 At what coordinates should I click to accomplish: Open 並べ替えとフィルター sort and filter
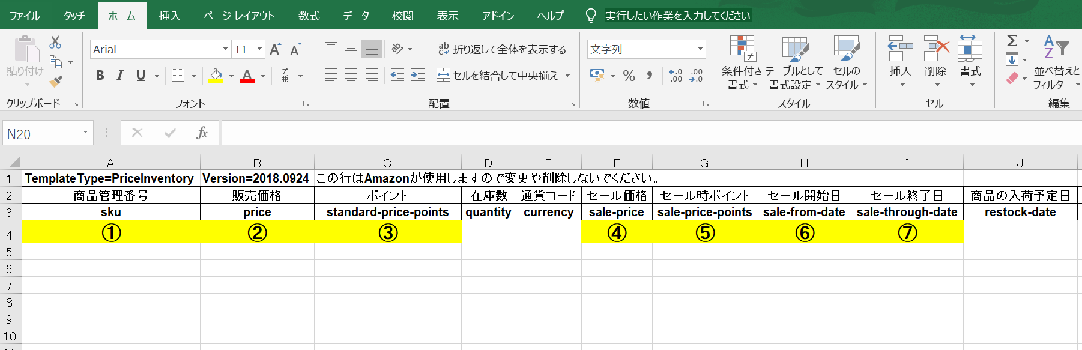(x=1056, y=62)
